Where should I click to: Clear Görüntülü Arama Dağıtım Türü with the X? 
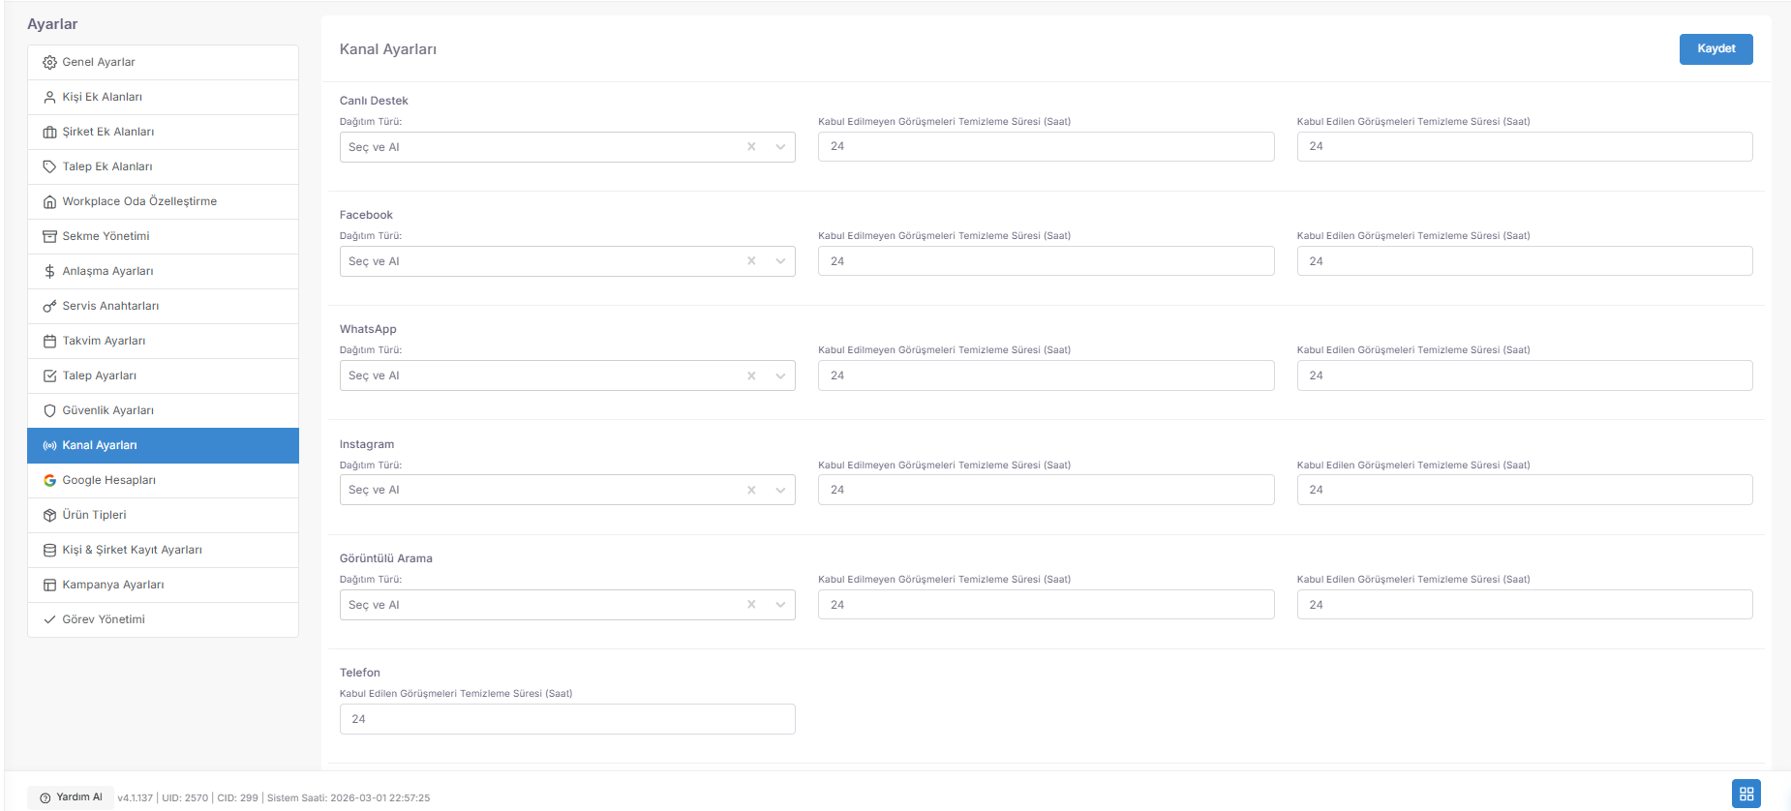click(751, 605)
